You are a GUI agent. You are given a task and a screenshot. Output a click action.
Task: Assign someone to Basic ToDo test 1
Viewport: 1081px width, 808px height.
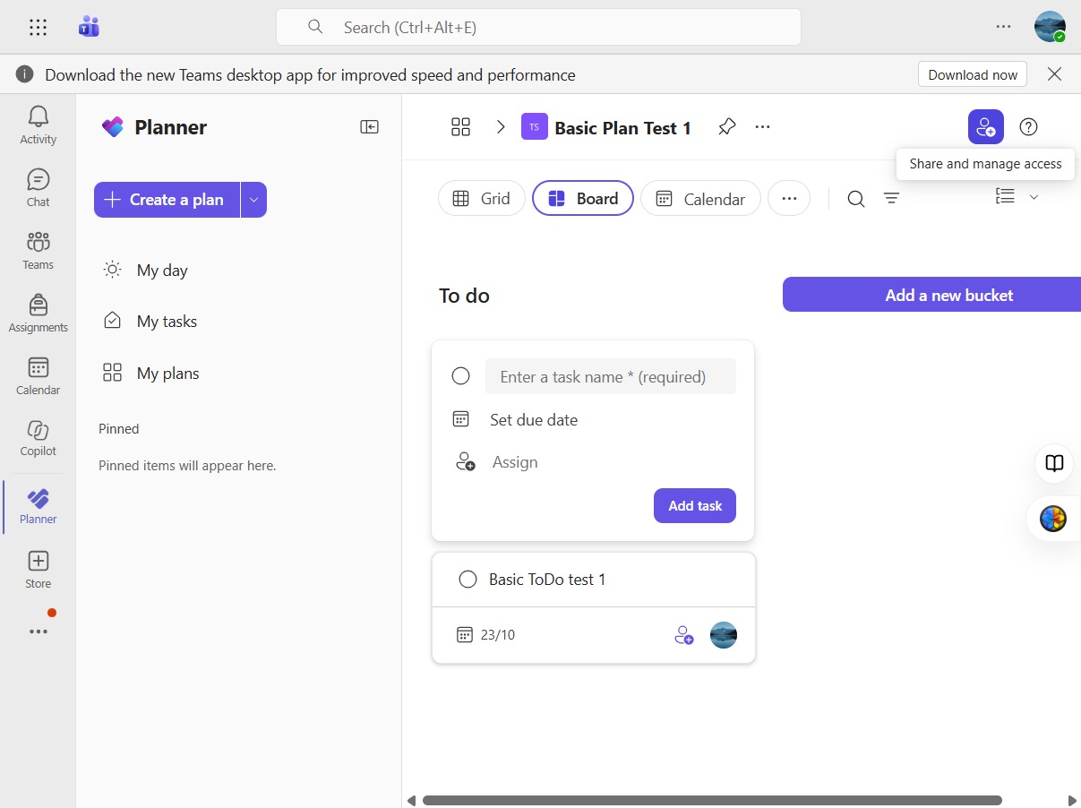coord(683,635)
